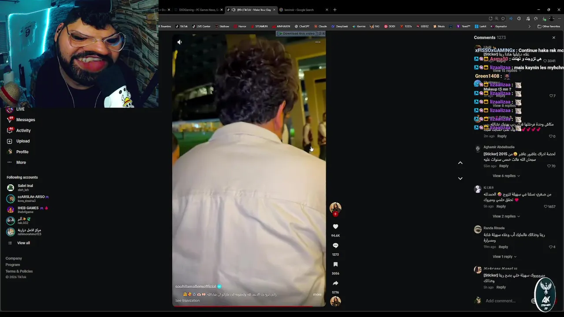The image size is (564, 317).
Task: Open Aghamir Abdelbadie's profile name
Action: (x=499, y=147)
